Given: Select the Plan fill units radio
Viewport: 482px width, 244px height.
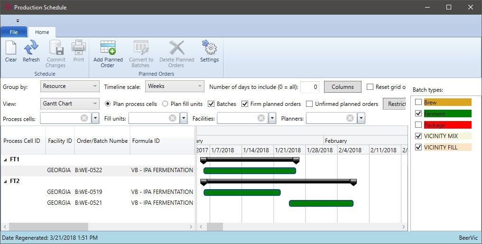Looking at the screenshot, I should 165,104.
